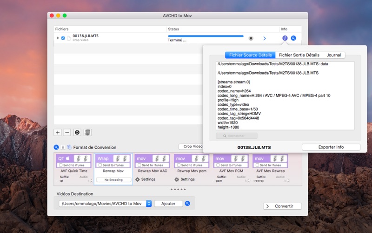The height and width of the screenshot is (233, 372).
Task: Click the width=1920 line
Action: (x=227, y=123)
